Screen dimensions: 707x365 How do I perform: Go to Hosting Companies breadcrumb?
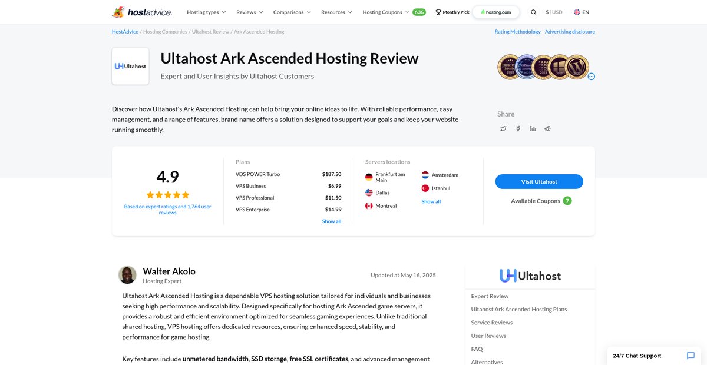(165, 32)
